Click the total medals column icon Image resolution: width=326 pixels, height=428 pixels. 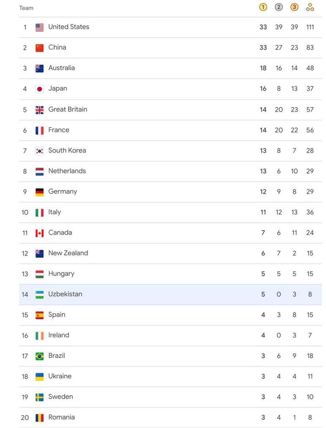[x=310, y=7]
